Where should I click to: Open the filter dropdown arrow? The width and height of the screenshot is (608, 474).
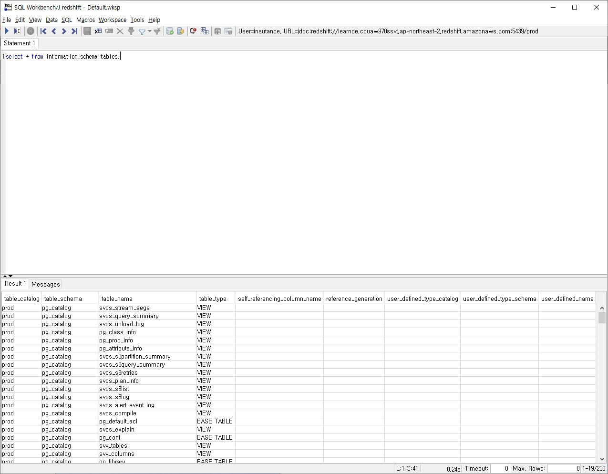[149, 31]
